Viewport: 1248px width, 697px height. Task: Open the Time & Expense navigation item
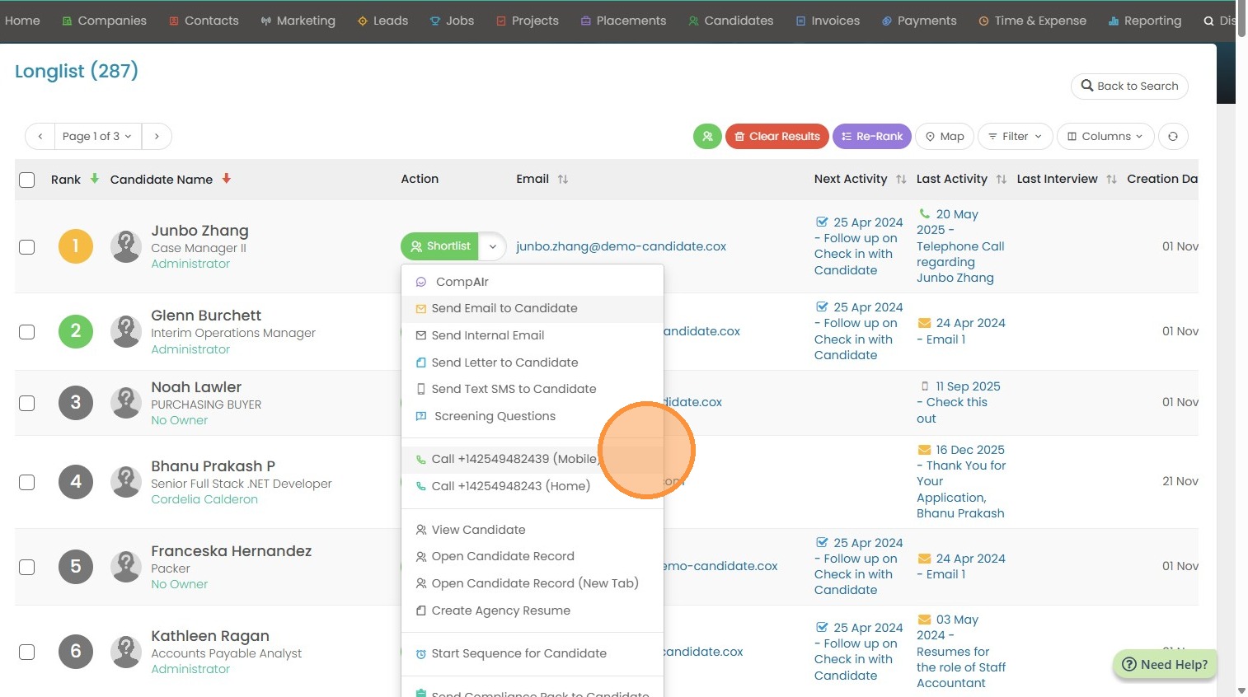pyautogui.click(x=1032, y=21)
